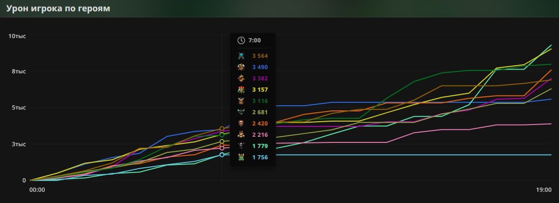Viewport: 559px width, 203px height.
Task: Click the orange value 2 420
Action: tap(260, 124)
